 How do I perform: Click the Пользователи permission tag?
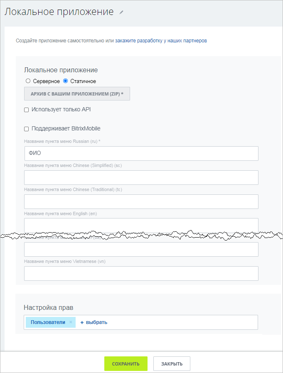coord(48,322)
